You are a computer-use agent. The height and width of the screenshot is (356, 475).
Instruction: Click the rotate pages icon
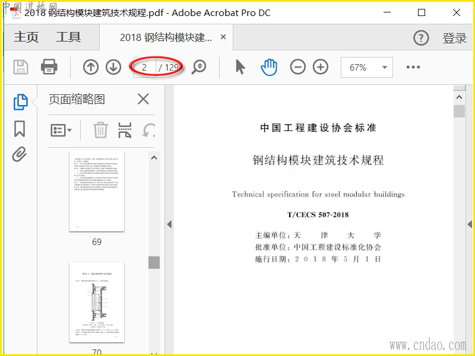coord(149,130)
